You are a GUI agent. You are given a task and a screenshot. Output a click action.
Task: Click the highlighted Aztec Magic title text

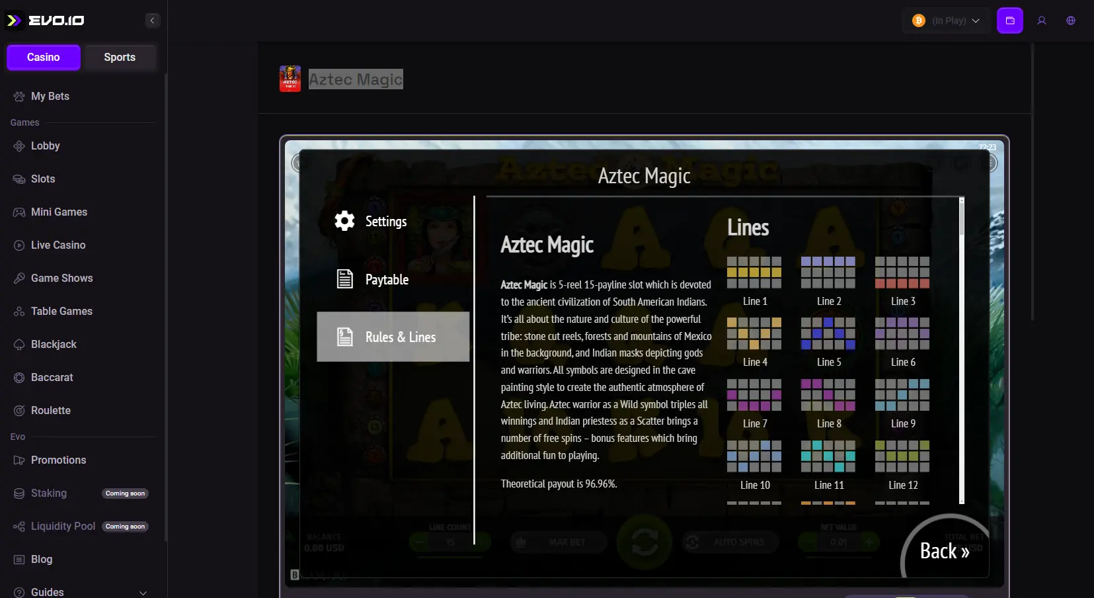click(356, 79)
